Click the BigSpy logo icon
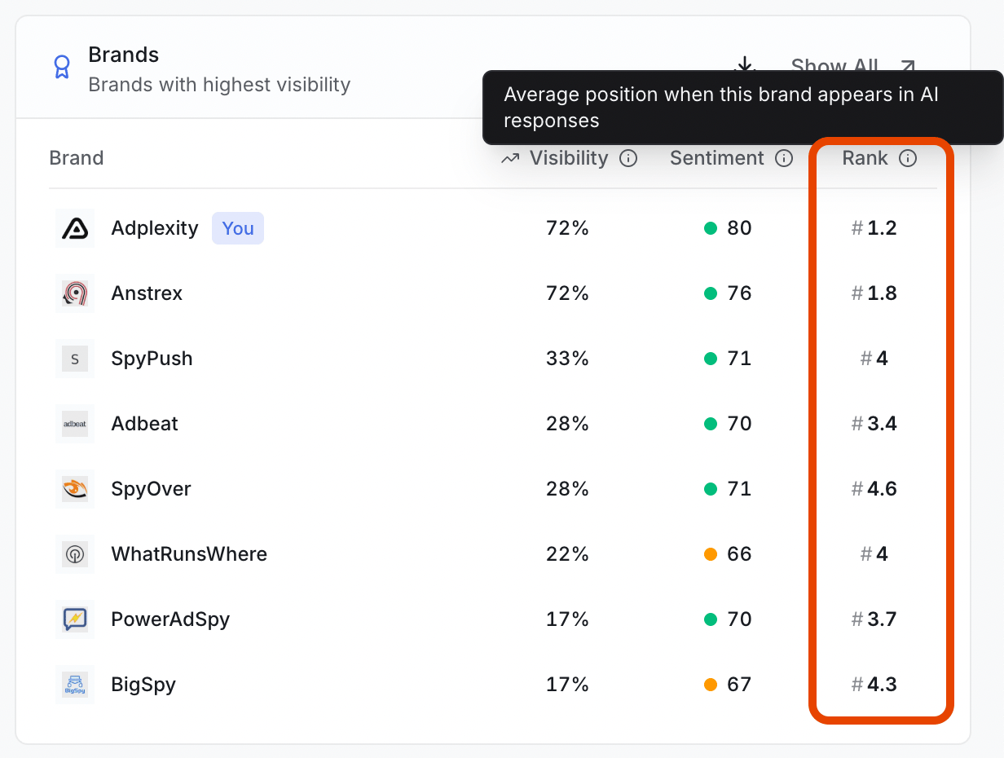Screen dimensions: 1004x758 tap(75, 685)
